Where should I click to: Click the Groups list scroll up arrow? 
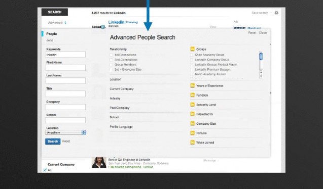pos(261,72)
